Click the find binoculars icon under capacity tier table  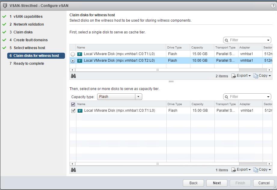pos(73,170)
